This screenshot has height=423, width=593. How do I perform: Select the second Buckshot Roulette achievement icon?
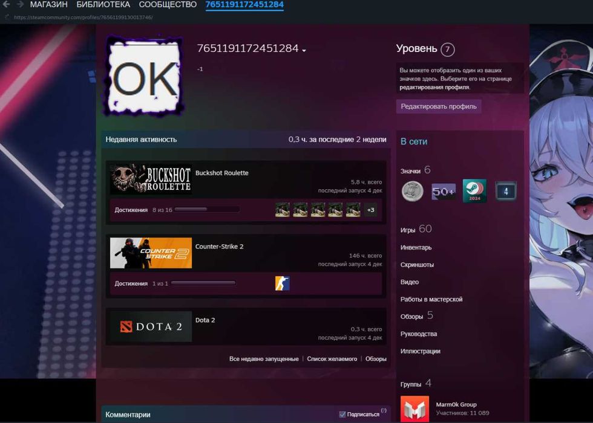(300, 210)
